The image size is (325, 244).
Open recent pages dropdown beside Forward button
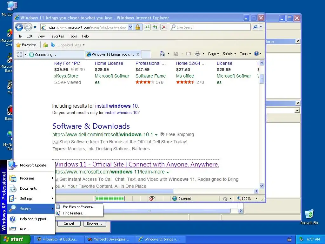pyautogui.click(x=35, y=27)
